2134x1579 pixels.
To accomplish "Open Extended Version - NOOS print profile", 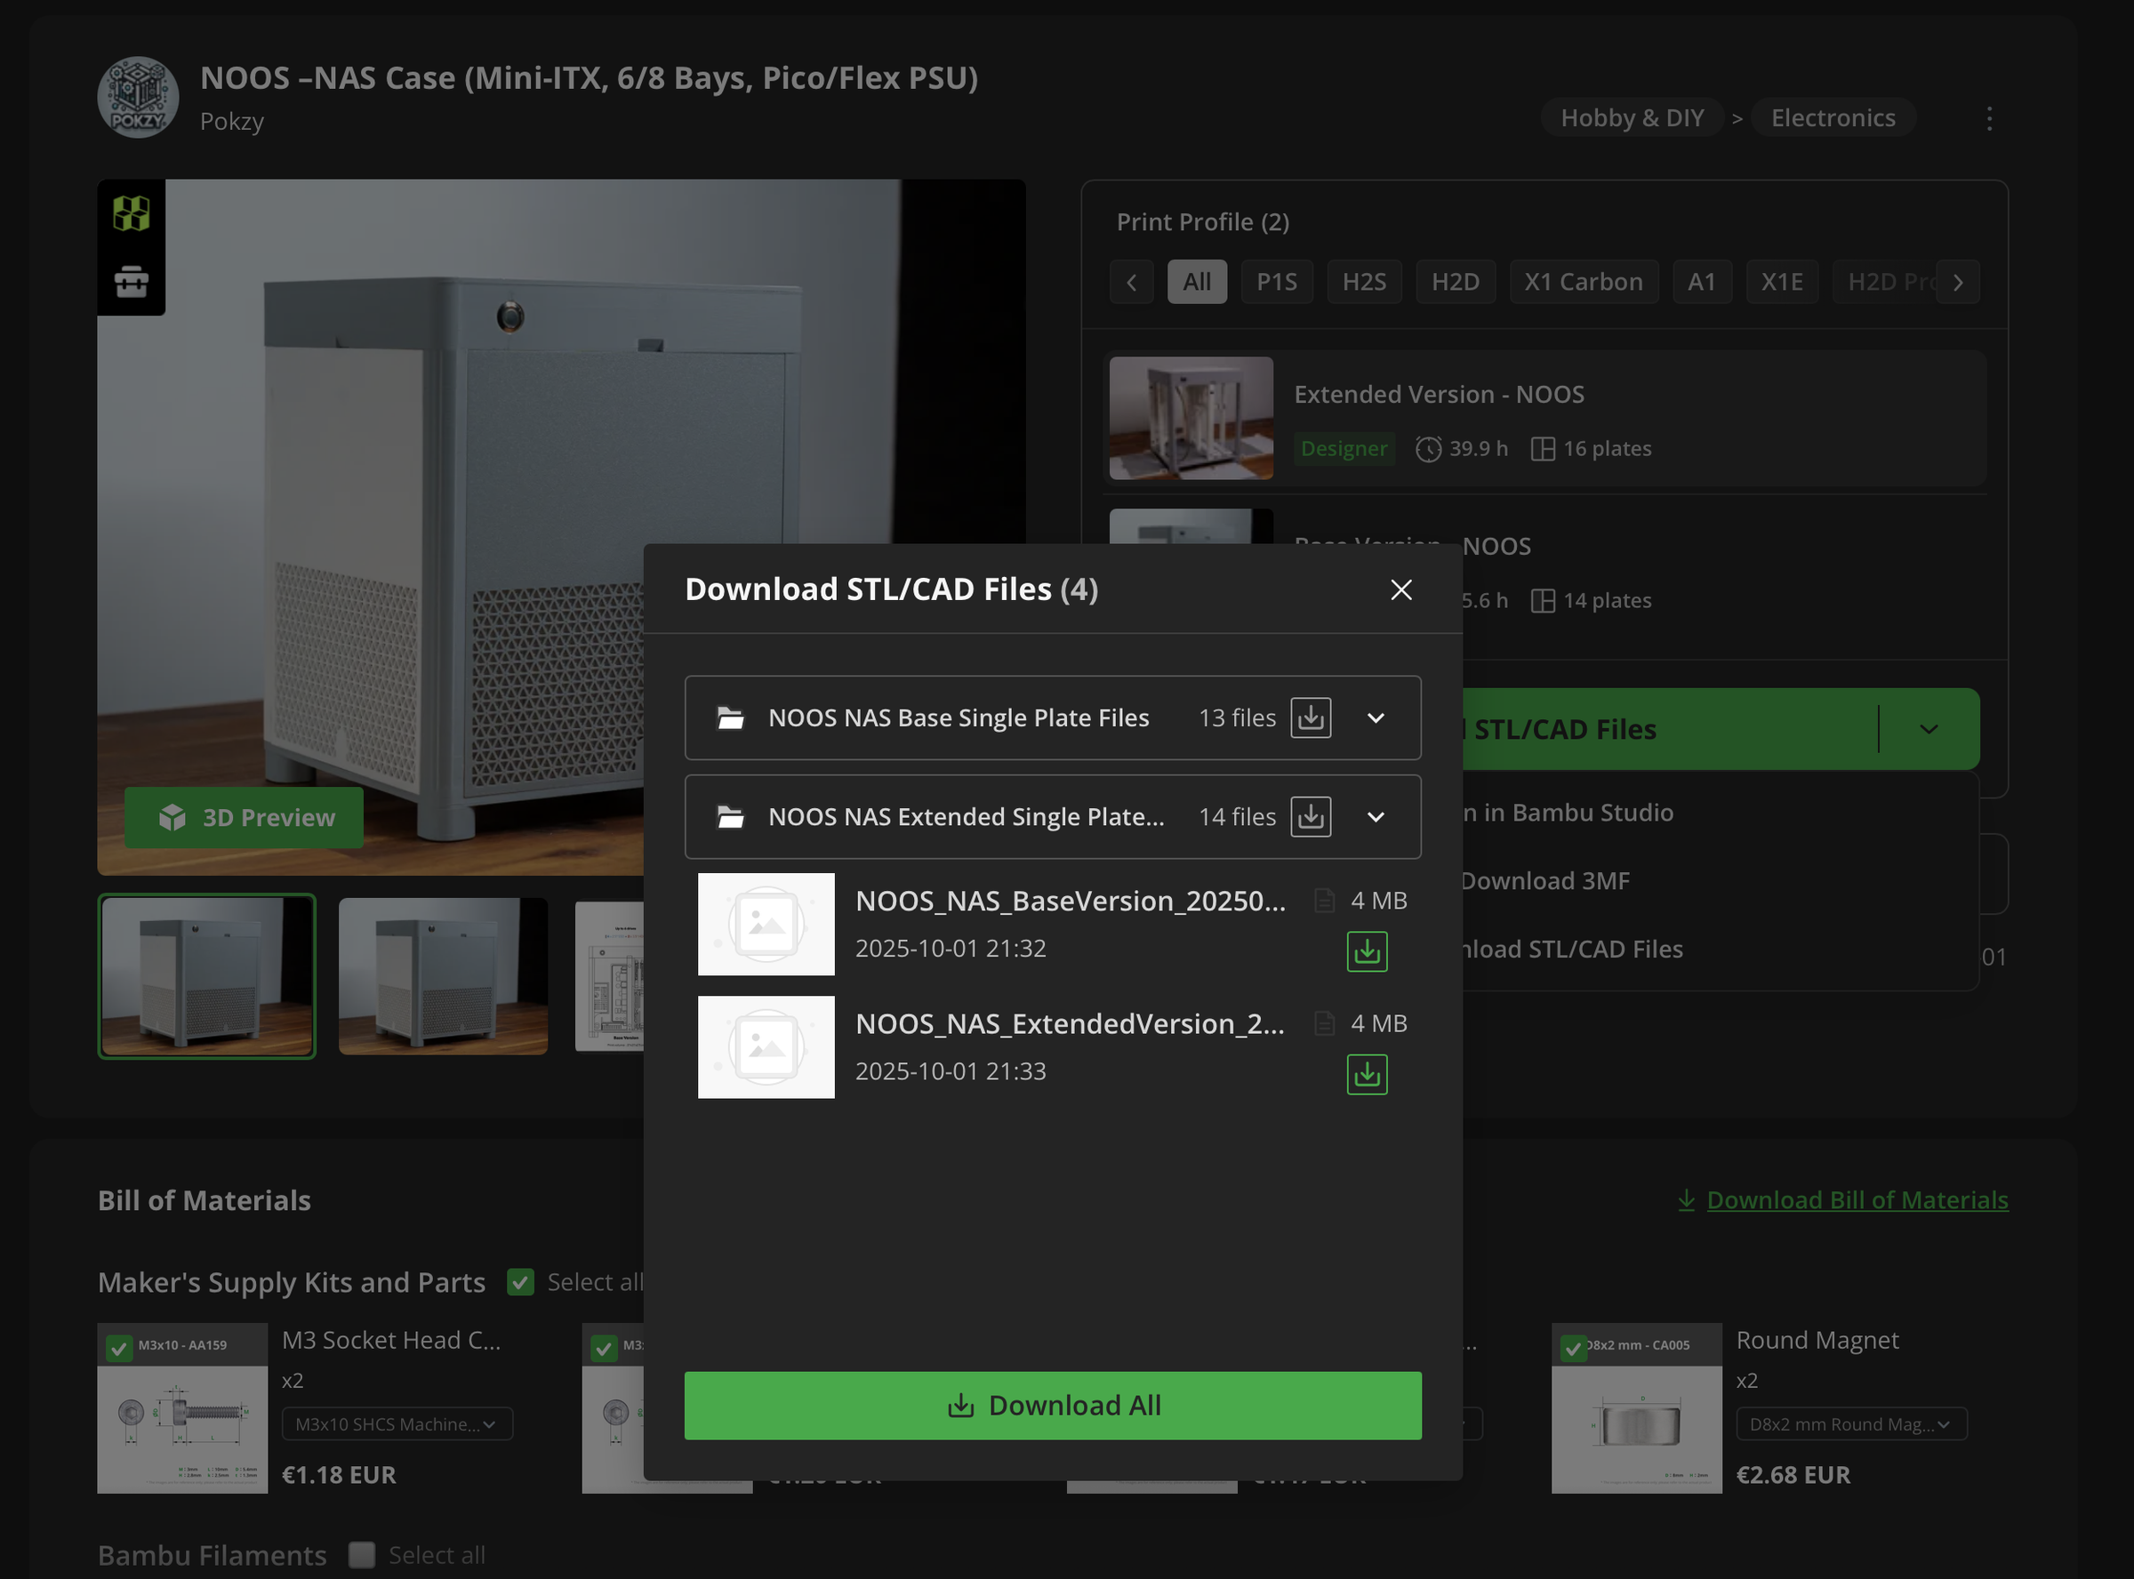I will coord(1544,419).
